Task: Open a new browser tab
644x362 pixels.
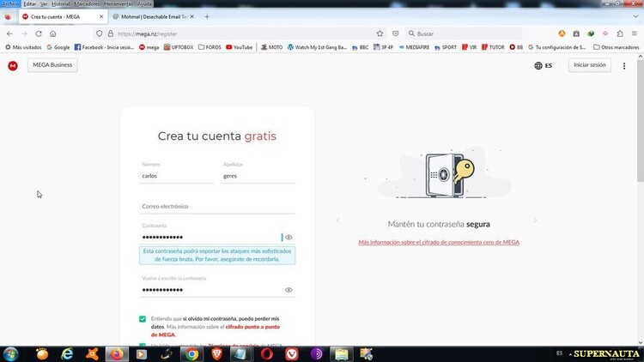Action: (207, 17)
